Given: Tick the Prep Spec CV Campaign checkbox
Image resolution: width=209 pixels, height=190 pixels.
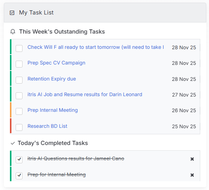Looking at the screenshot, I should tap(19, 64).
